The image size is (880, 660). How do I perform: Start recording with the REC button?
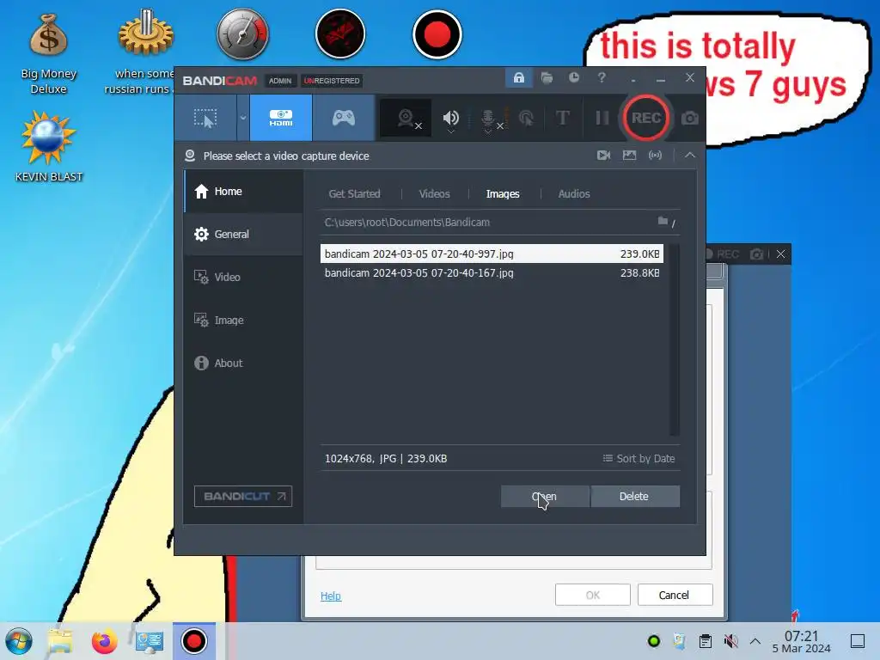(646, 118)
